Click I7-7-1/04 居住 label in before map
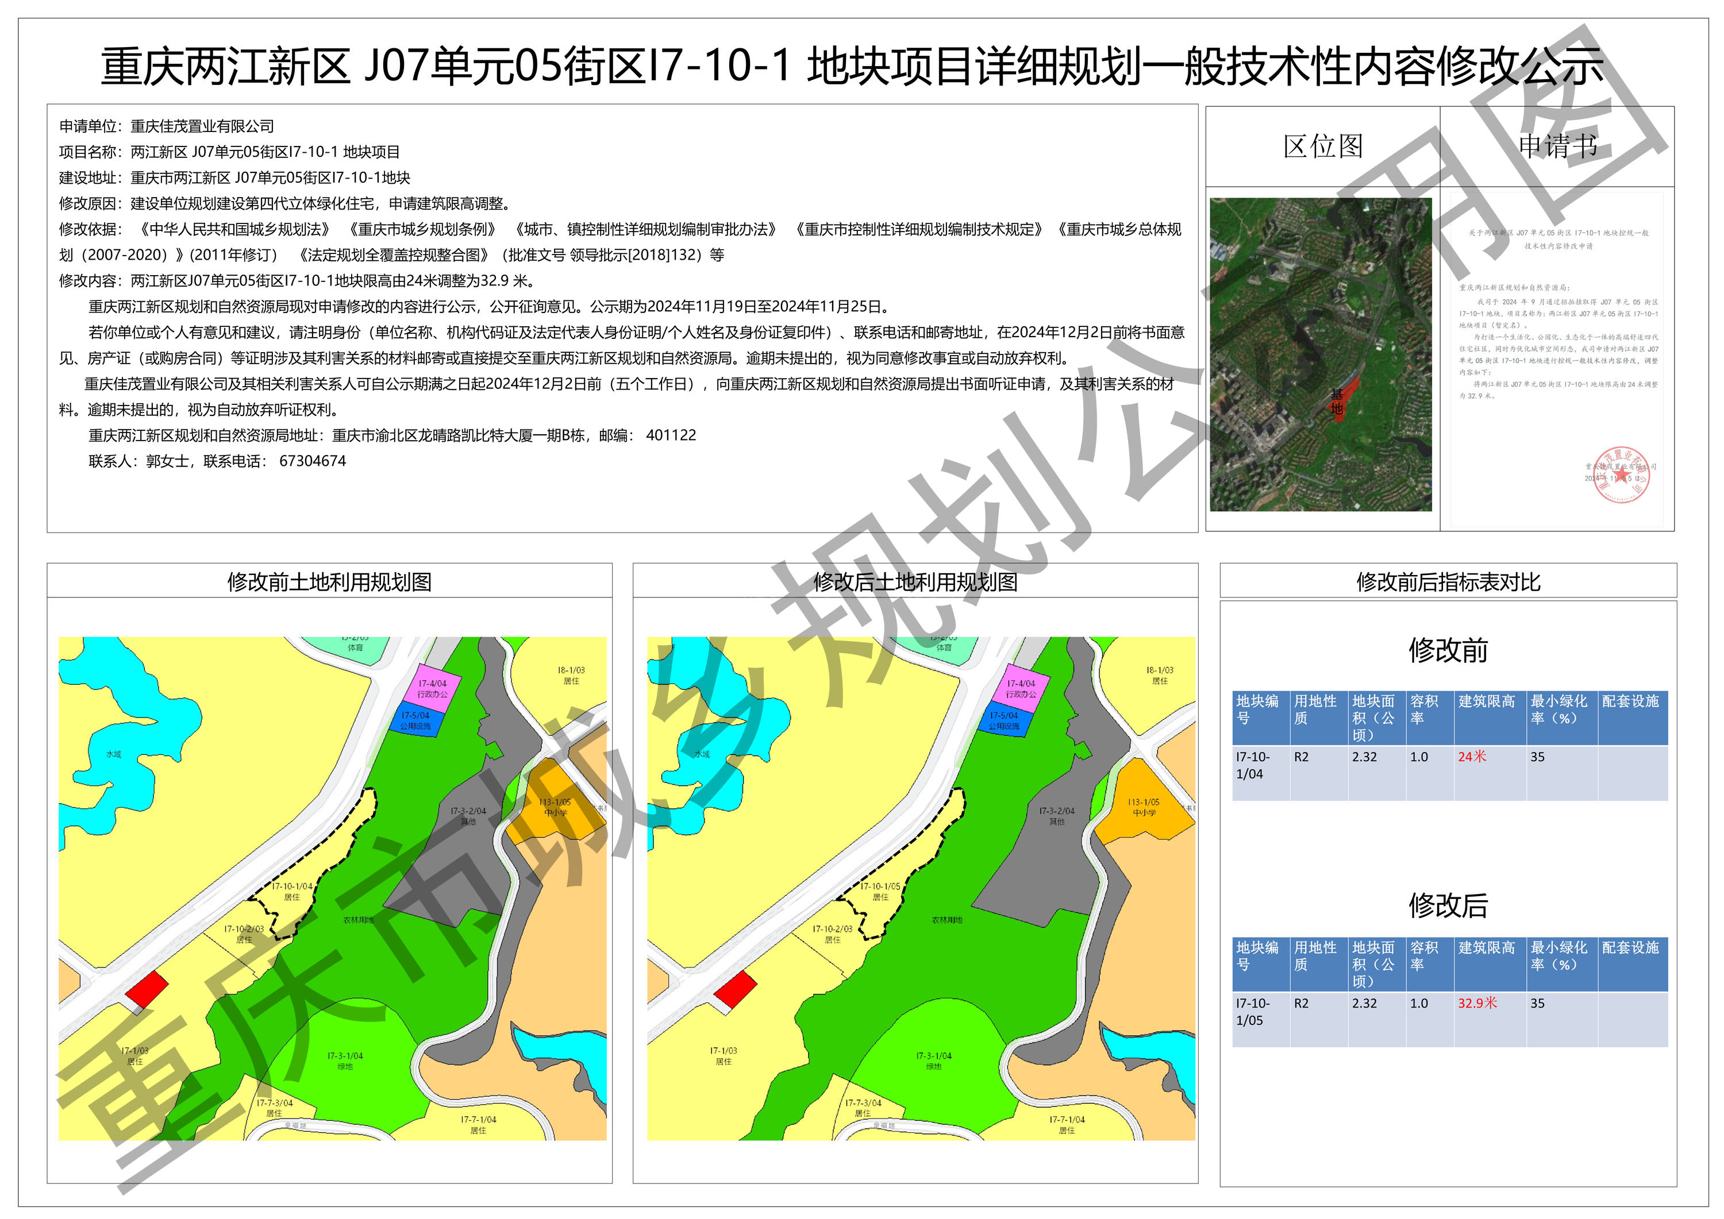Image resolution: width=1724 pixels, height=1219 pixels. [x=478, y=1124]
